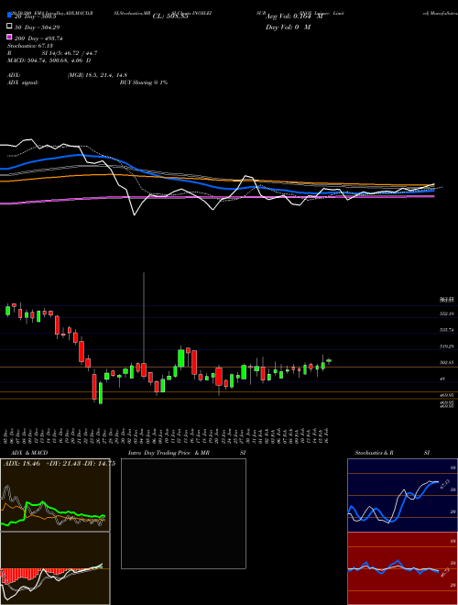Click the 519.29 price axis label
458x605 pixels.
click(448, 346)
